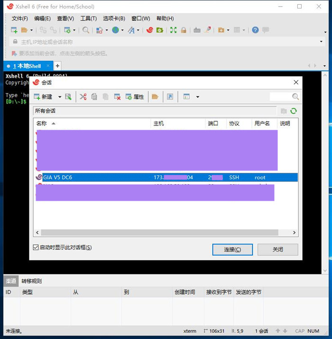Expand dropdown next to color scheme icon
Viewport: 332px width, 339px height.
(x=107, y=30)
